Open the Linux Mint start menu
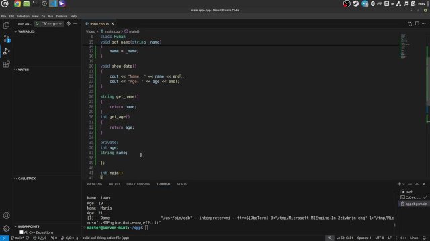430x241 pixels. [x=5, y=3]
